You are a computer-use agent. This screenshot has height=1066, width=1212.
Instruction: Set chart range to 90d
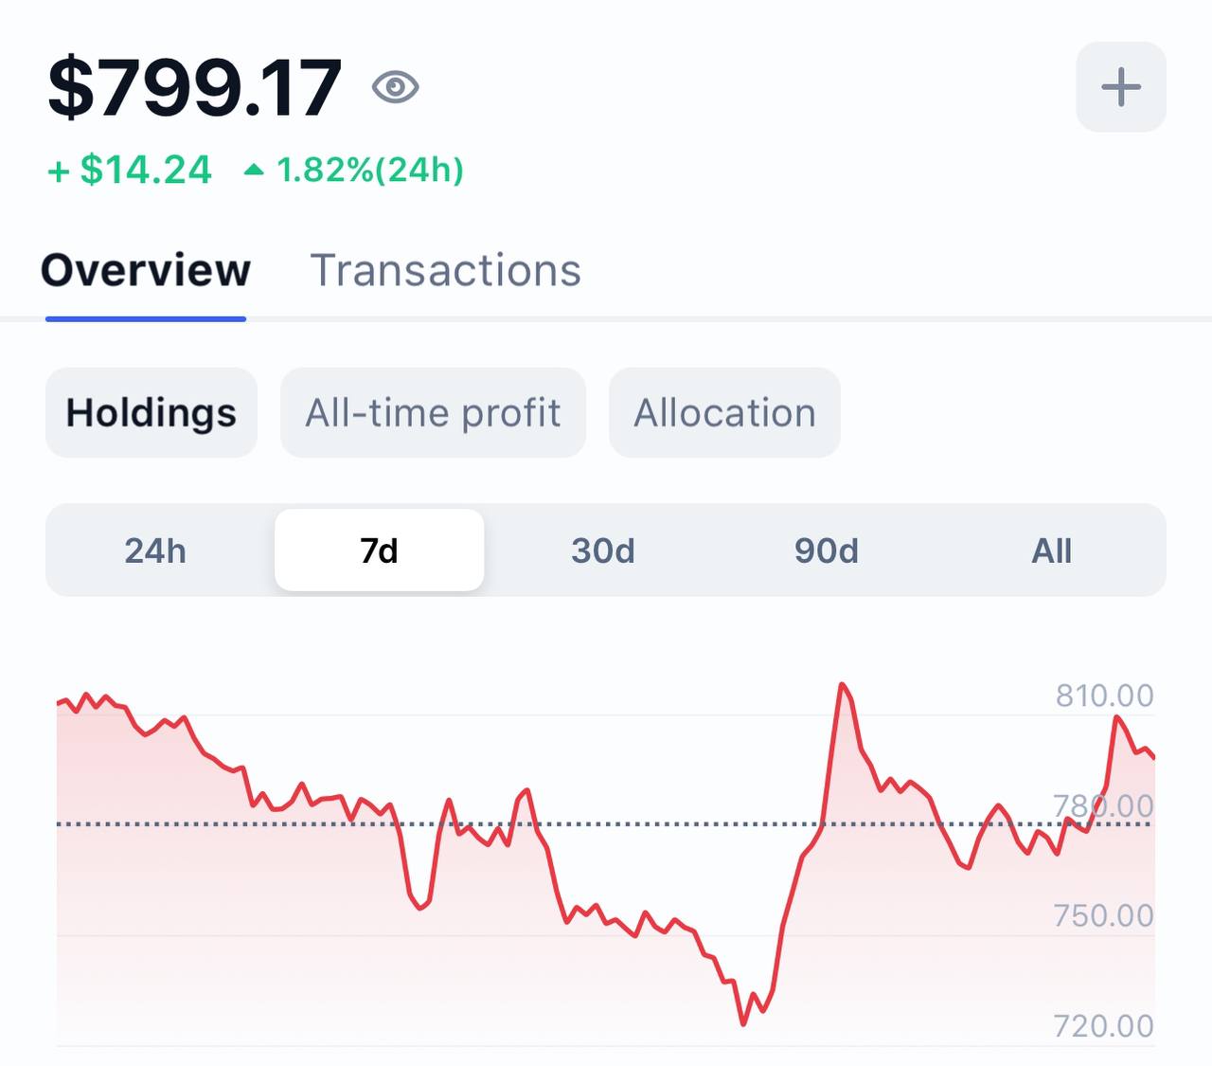[x=827, y=551]
